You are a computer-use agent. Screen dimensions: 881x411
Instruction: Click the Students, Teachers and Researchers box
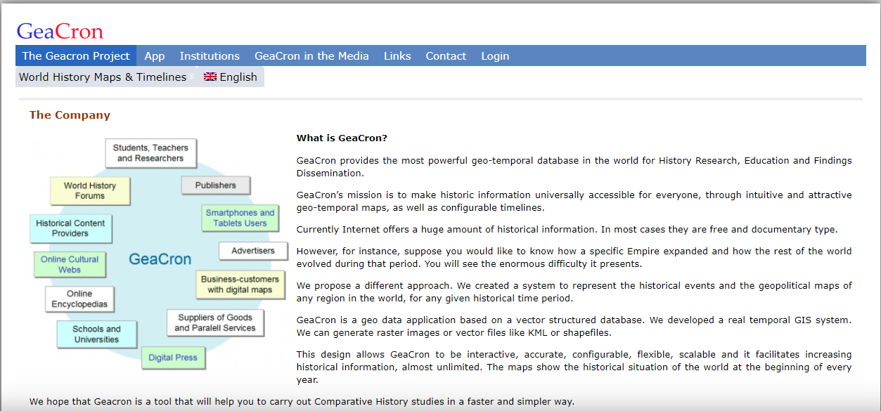(150, 153)
